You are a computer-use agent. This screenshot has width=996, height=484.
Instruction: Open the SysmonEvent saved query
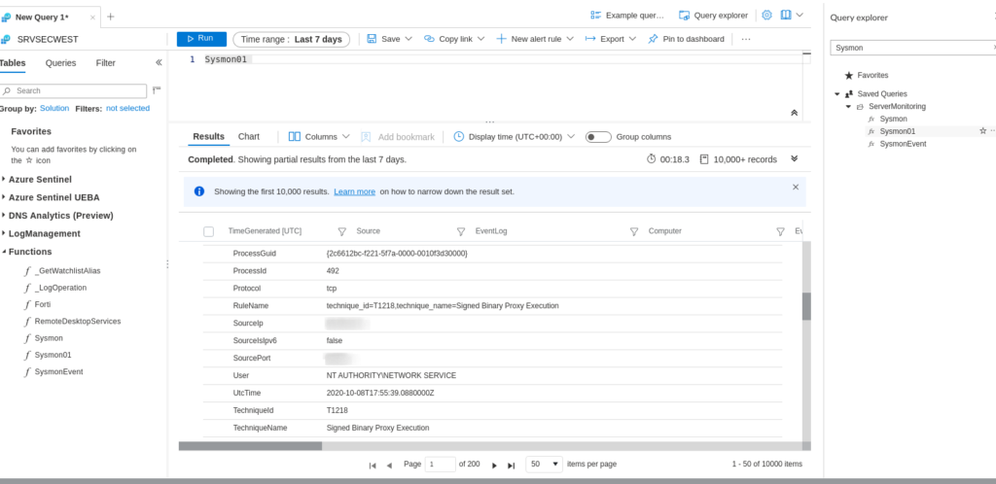click(903, 144)
